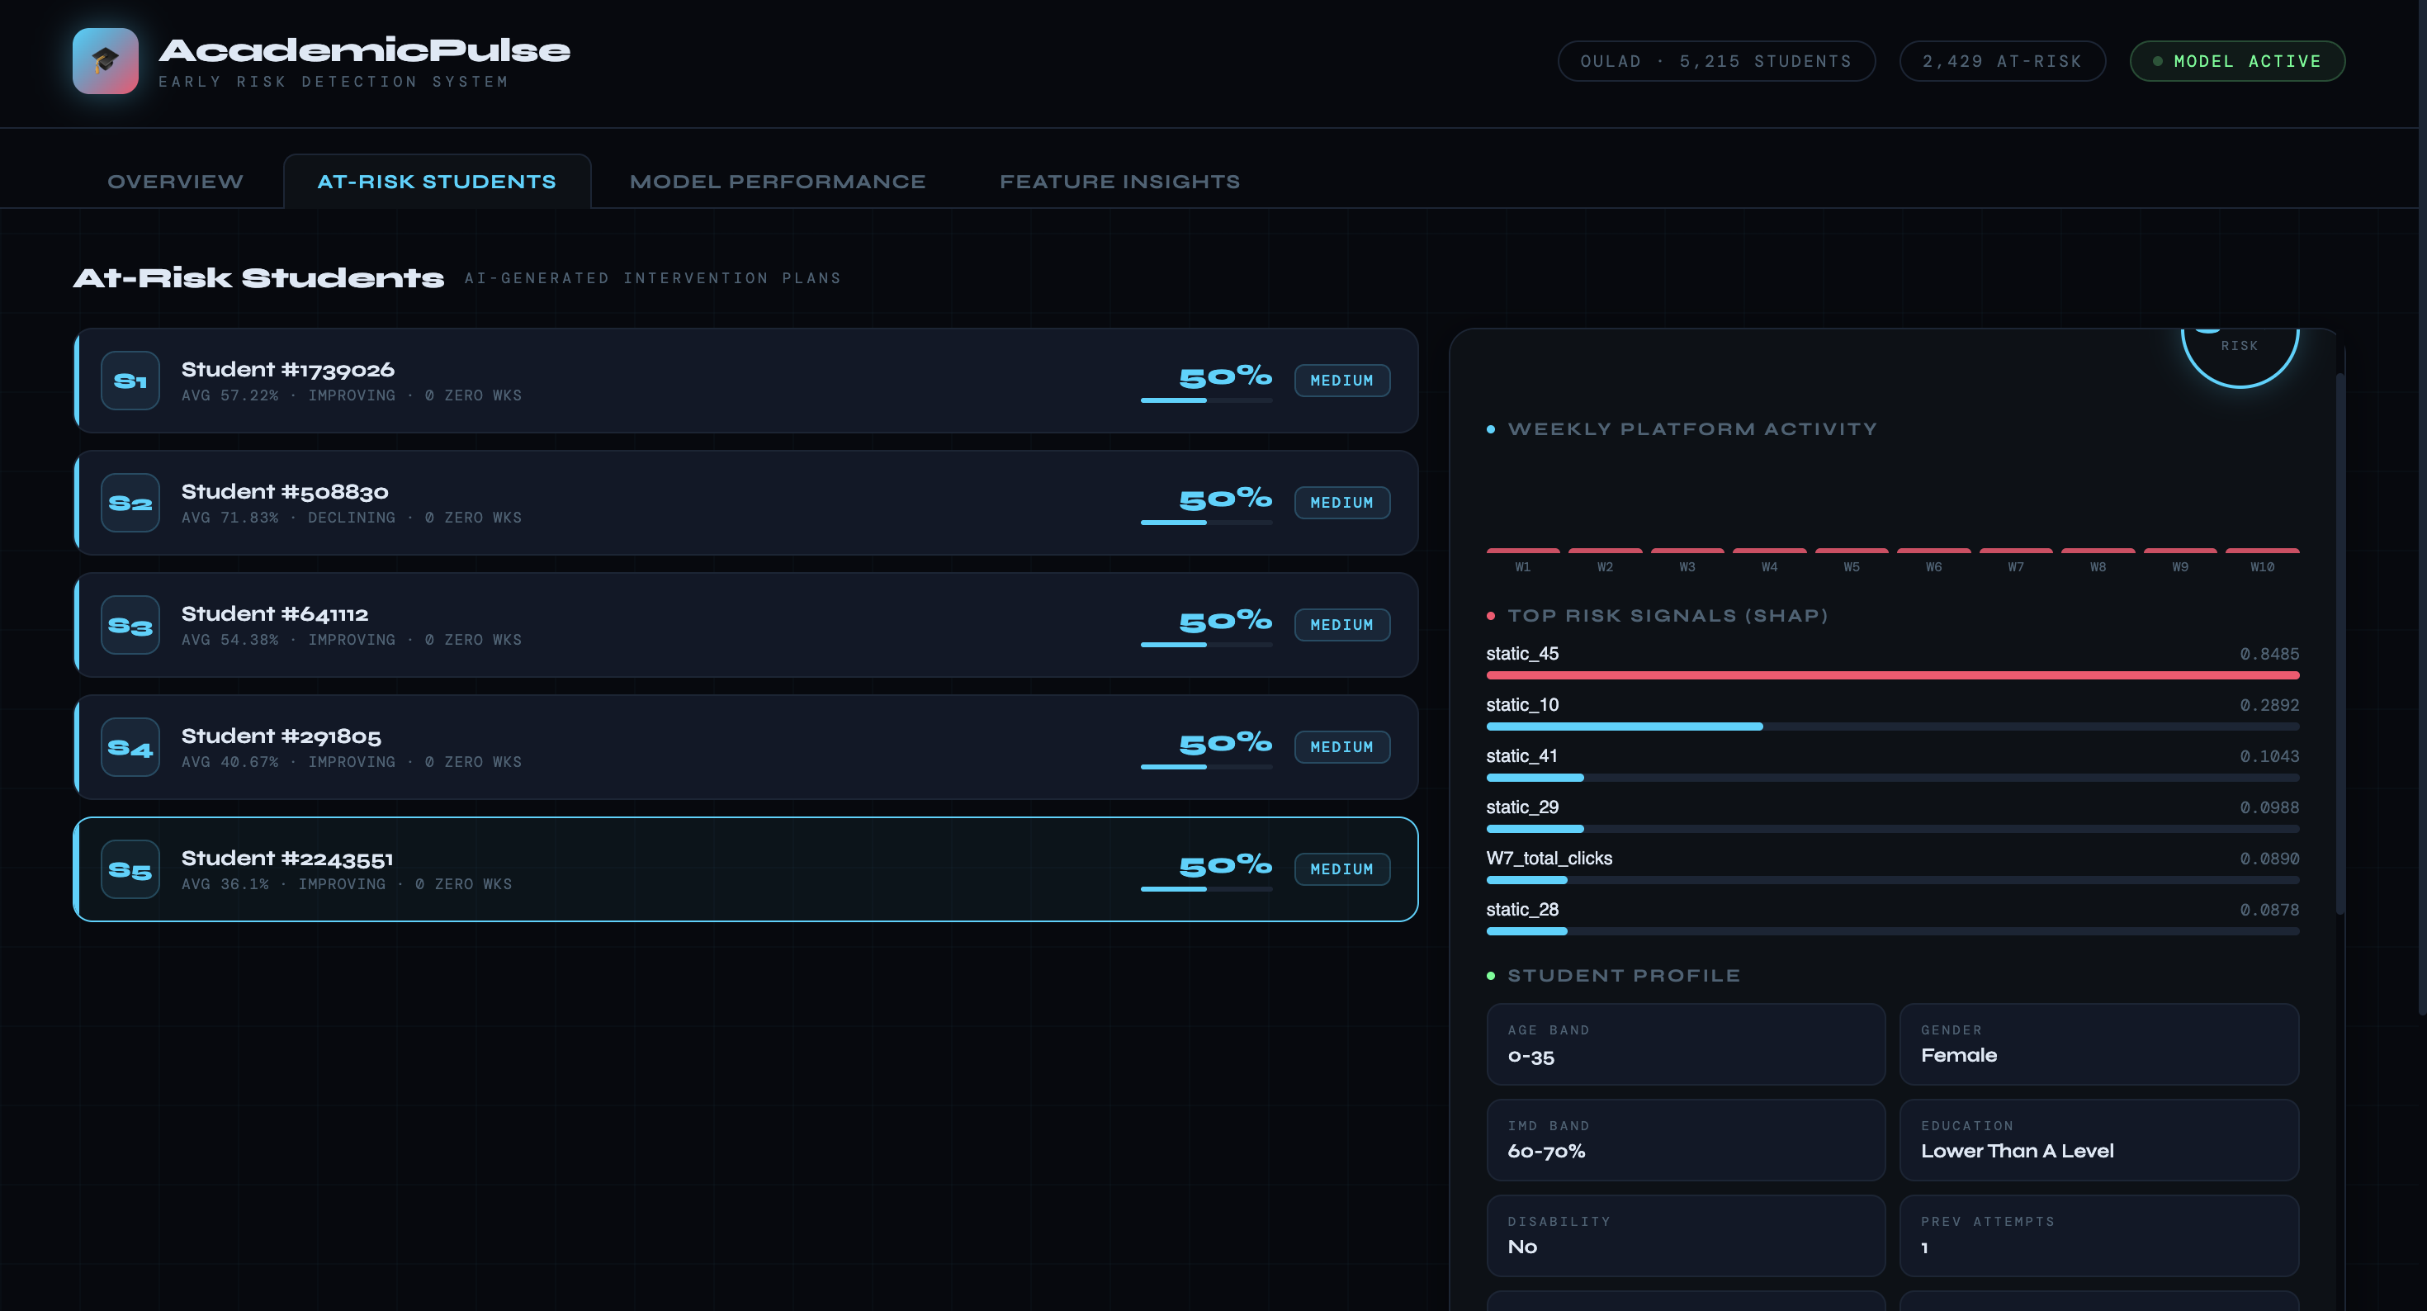2427x1311 pixels.
Task: Click the S3 student avatar badge
Action: click(x=130, y=625)
